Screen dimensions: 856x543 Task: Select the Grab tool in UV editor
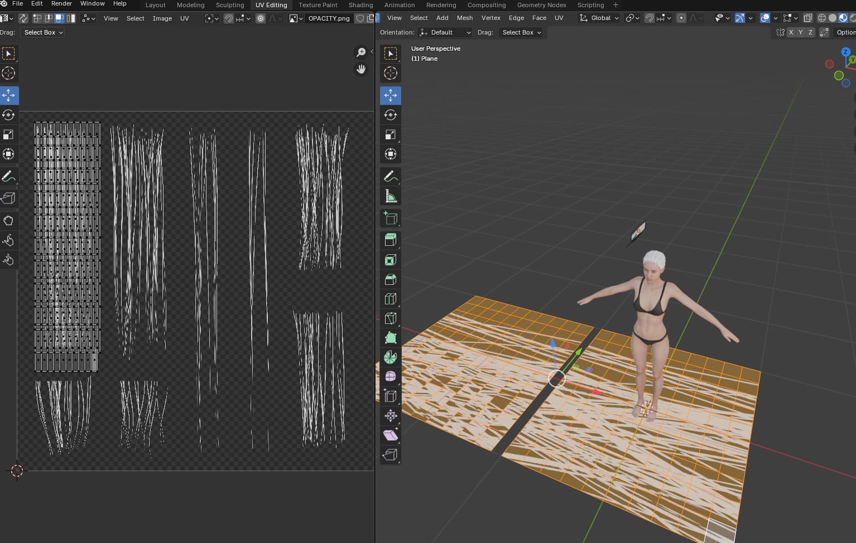[x=8, y=221]
